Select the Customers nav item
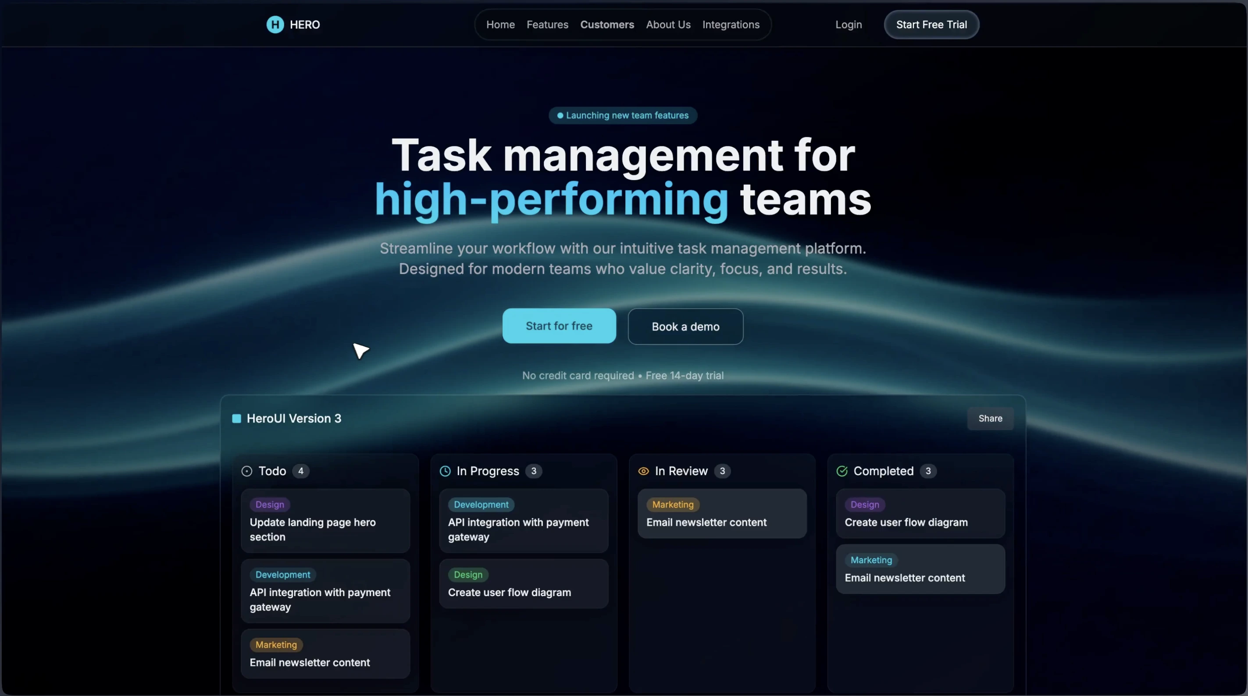The width and height of the screenshot is (1248, 696). [607, 25]
